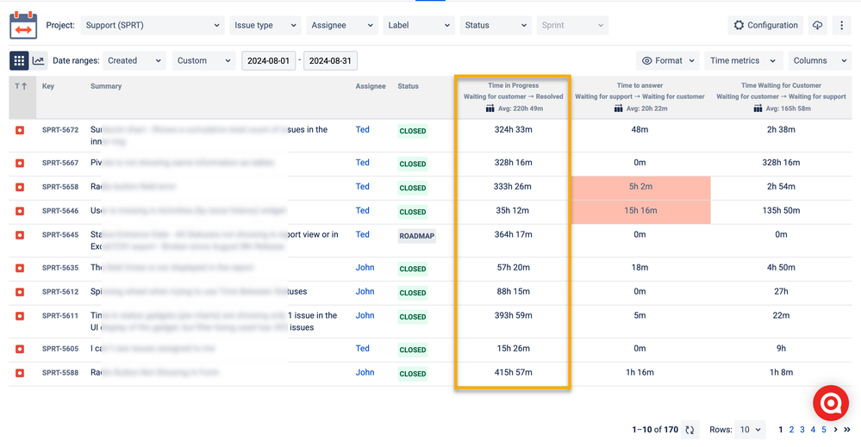The image size is (861, 447).
Task: Open the Time metrics dropdown
Action: (743, 61)
